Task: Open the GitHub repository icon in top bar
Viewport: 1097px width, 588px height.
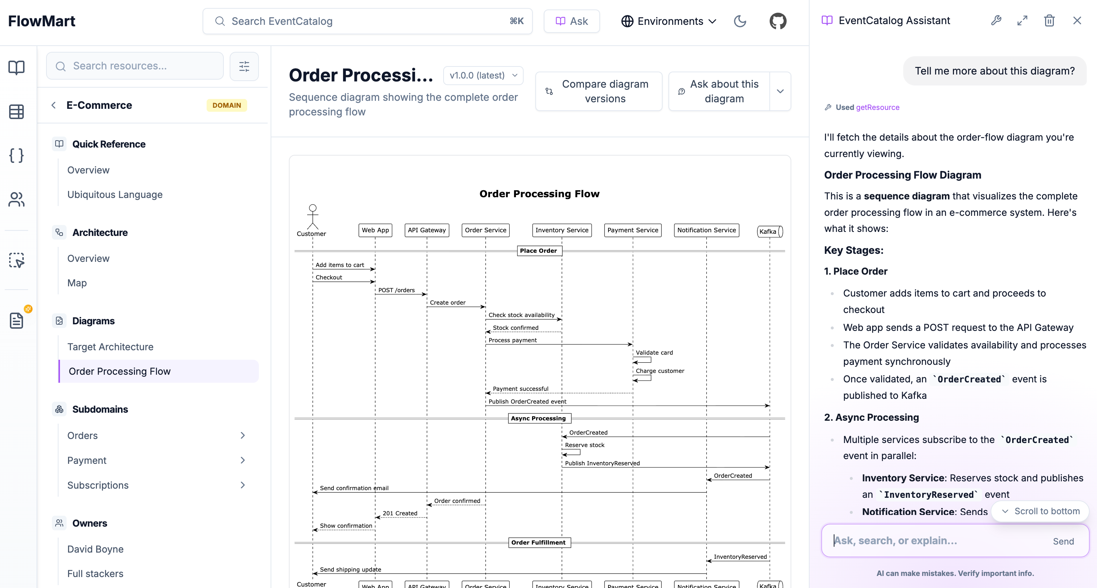Action: pyautogui.click(x=778, y=21)
